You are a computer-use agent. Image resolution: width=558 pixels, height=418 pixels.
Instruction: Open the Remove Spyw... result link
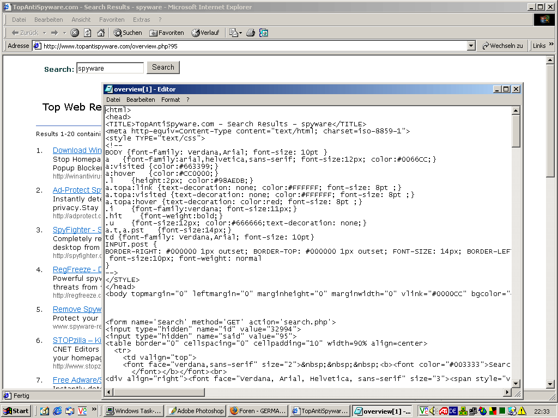coord(77,310)
